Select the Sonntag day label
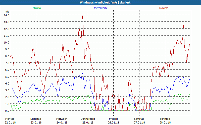Screen dimensions: 201x125 click(165, 119)
